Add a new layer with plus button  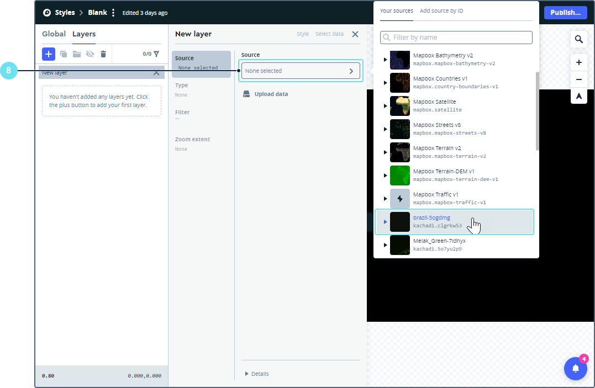pos(49,54)
